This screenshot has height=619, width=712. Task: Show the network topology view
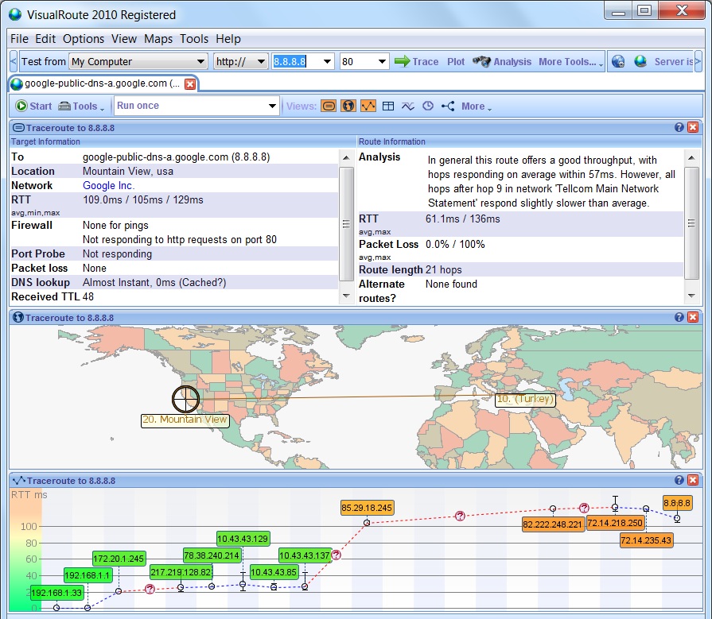(x=448, y=106)
